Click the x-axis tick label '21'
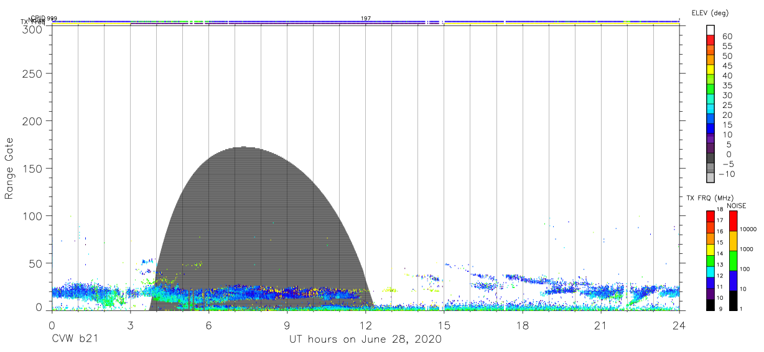 click(600, 325)
